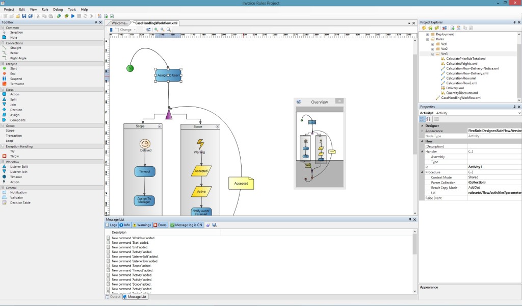Check the box for 'Start' added message
Image resolution: width=522 pixels, height=306 pixels.
[108, 243]
